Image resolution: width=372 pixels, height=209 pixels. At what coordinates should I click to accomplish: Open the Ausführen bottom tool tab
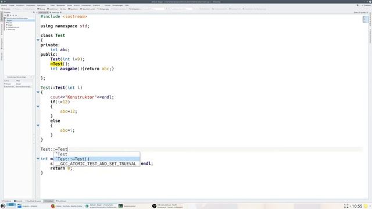[x=61, y=201]
